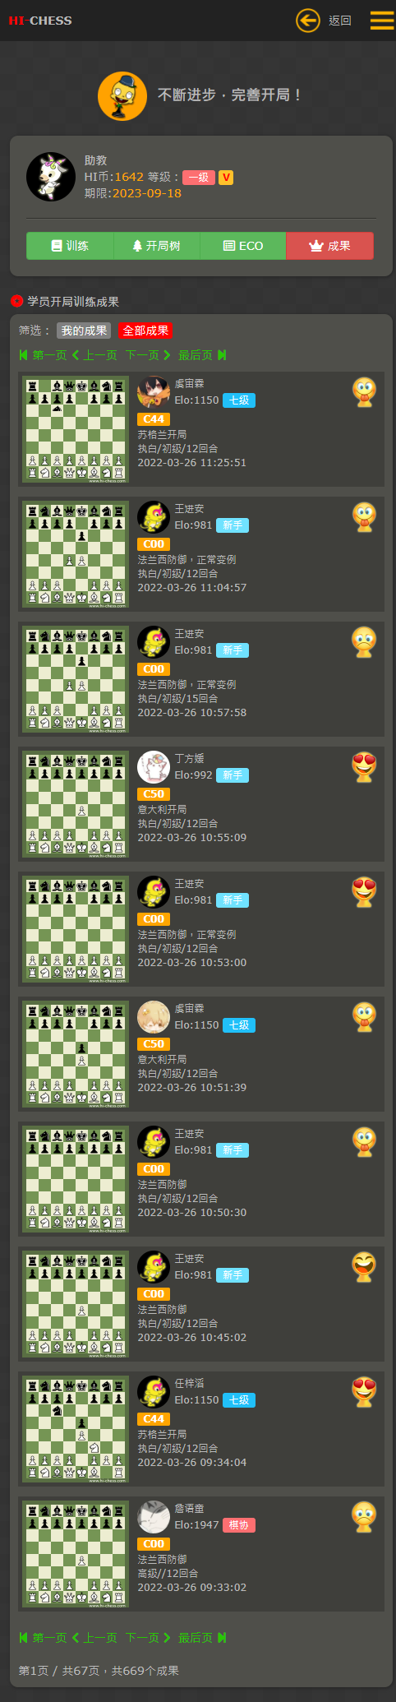The height and width of the screenshot is (1702, 396).
Task: Jump to top 最后页 last page link
Action: click(x=202, y=355)
